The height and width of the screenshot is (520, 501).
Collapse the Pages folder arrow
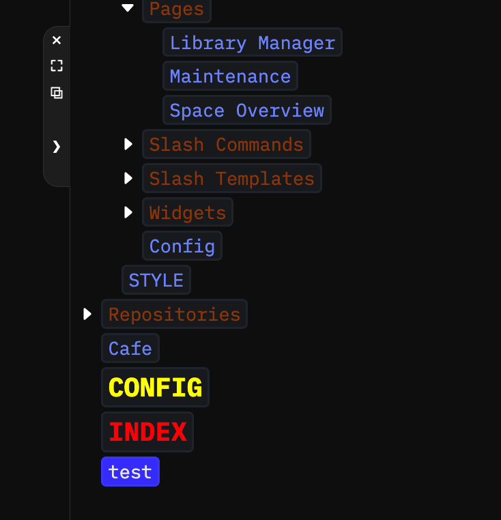tap(128, 8)
